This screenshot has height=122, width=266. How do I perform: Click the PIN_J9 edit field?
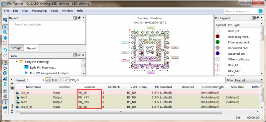[x=147, y=80]
